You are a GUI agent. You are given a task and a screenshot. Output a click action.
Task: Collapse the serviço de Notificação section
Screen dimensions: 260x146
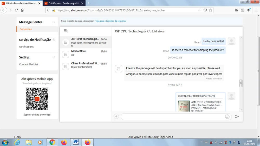point(54,39)
